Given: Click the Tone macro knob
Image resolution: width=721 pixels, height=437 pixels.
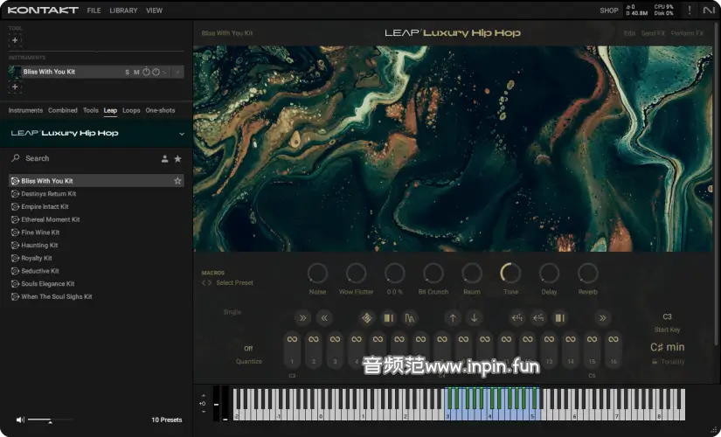Looking at the screenshot, I should coord(510,274).
